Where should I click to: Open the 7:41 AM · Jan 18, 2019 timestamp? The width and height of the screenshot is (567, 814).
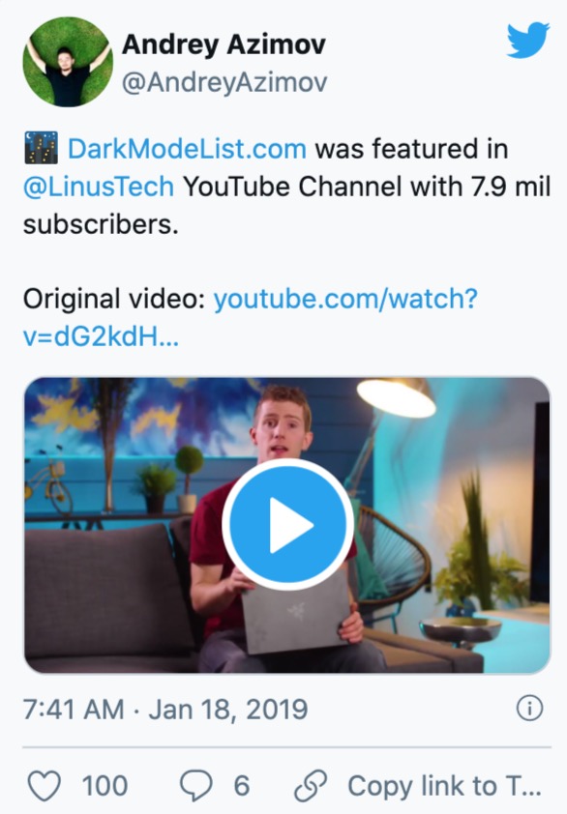(165, 710)
